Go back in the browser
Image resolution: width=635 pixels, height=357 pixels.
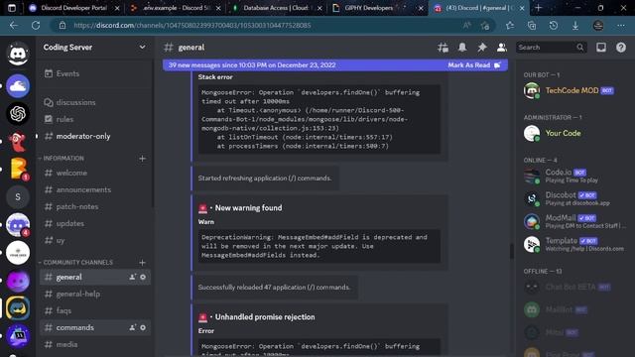tap(14, 25)
